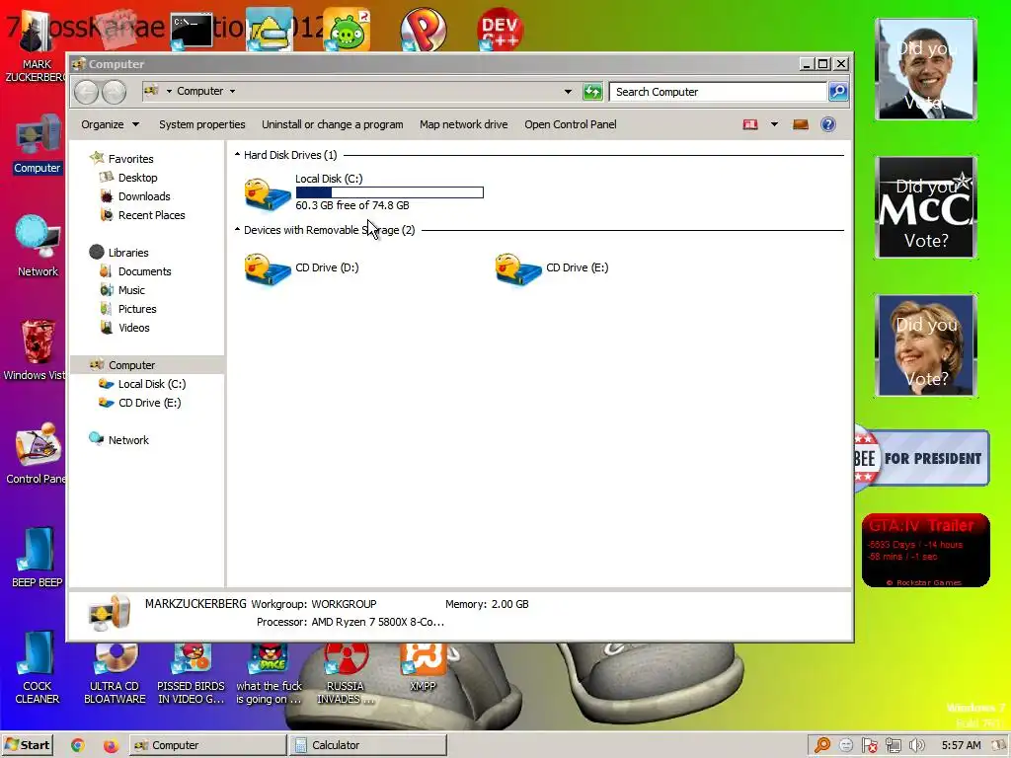This screenshot has height=758, width=1011.
Task: Select CD Drive (E:) in navigation tree
Action: tap(150, 403)
